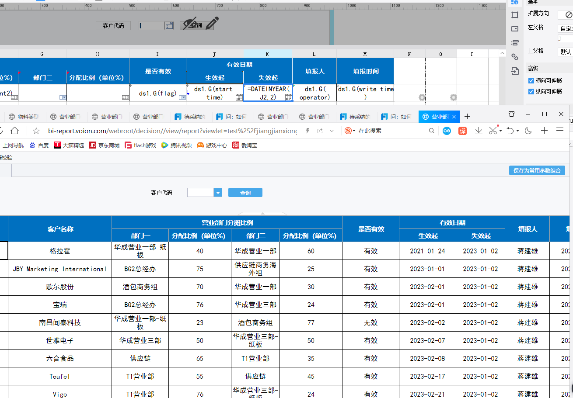This screenshot has height=398, width=573.
Task: Select the =DATEINYEAR(J2,2) cell
Action: point(268,93)
